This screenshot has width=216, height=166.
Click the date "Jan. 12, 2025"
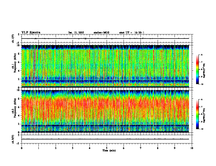click(76, 33)
